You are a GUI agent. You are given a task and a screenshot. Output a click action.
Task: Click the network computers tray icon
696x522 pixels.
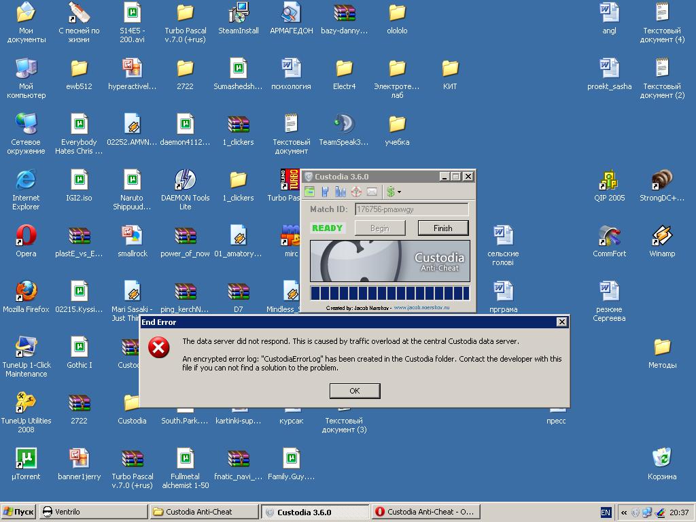pyautogui.click(x=647, y=512)
